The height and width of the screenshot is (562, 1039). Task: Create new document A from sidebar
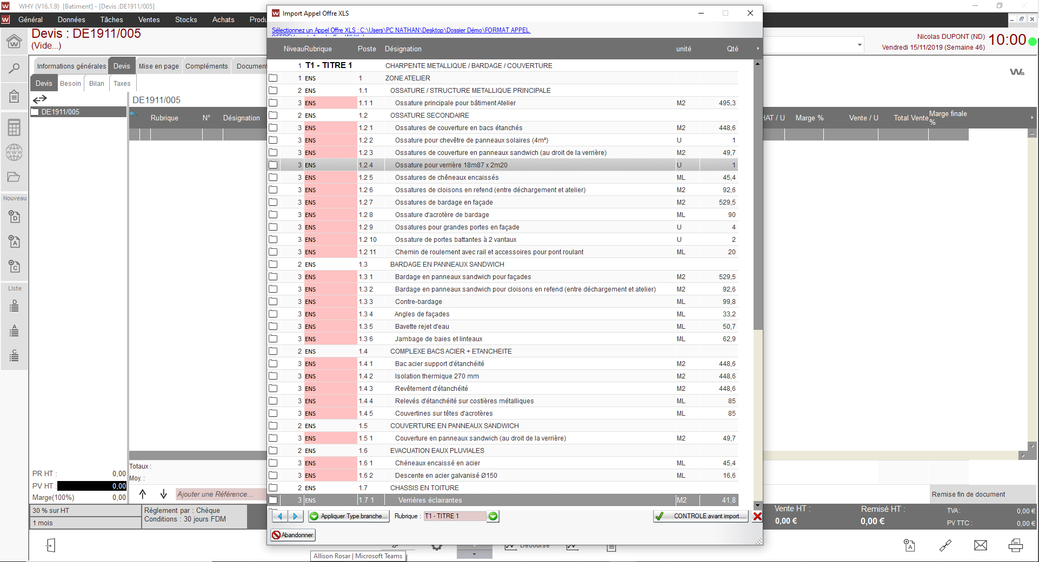tap(15, 241)
